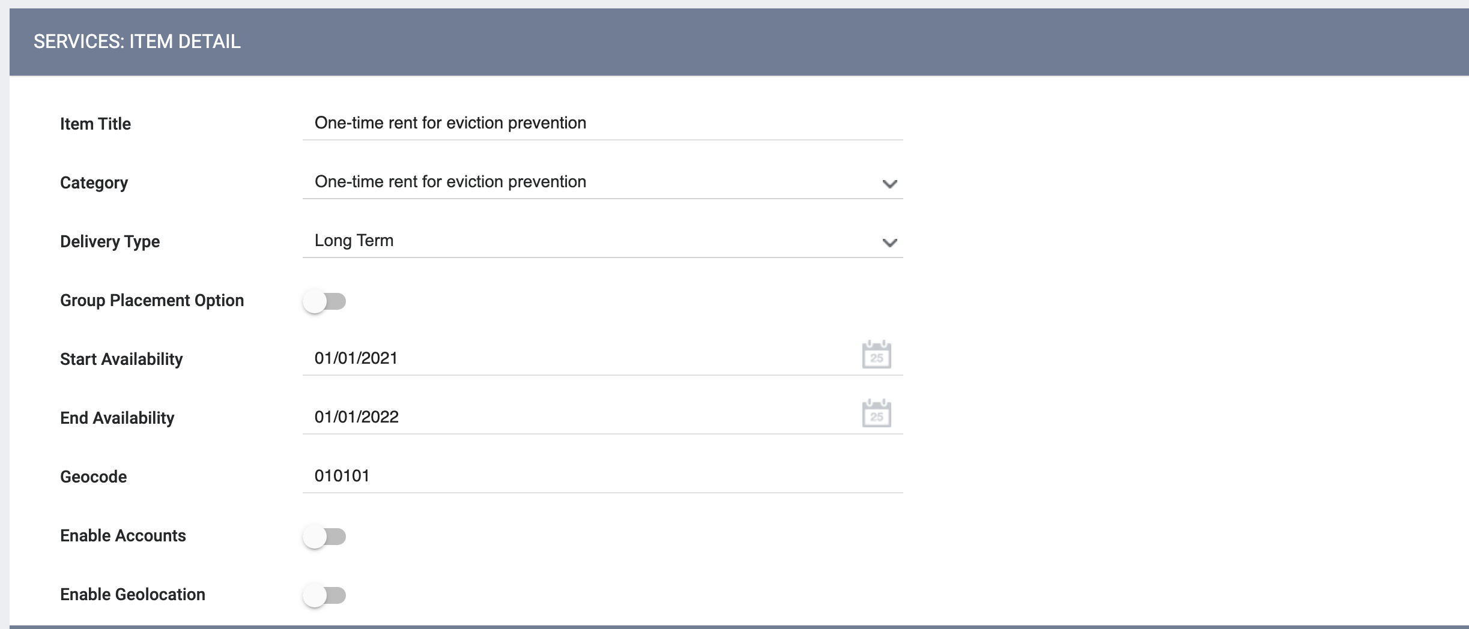Enable the Accounts toggle

coord(324,536)
